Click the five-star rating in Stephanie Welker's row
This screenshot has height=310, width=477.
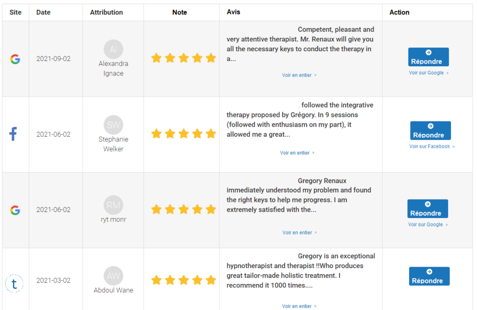point(184,134)
